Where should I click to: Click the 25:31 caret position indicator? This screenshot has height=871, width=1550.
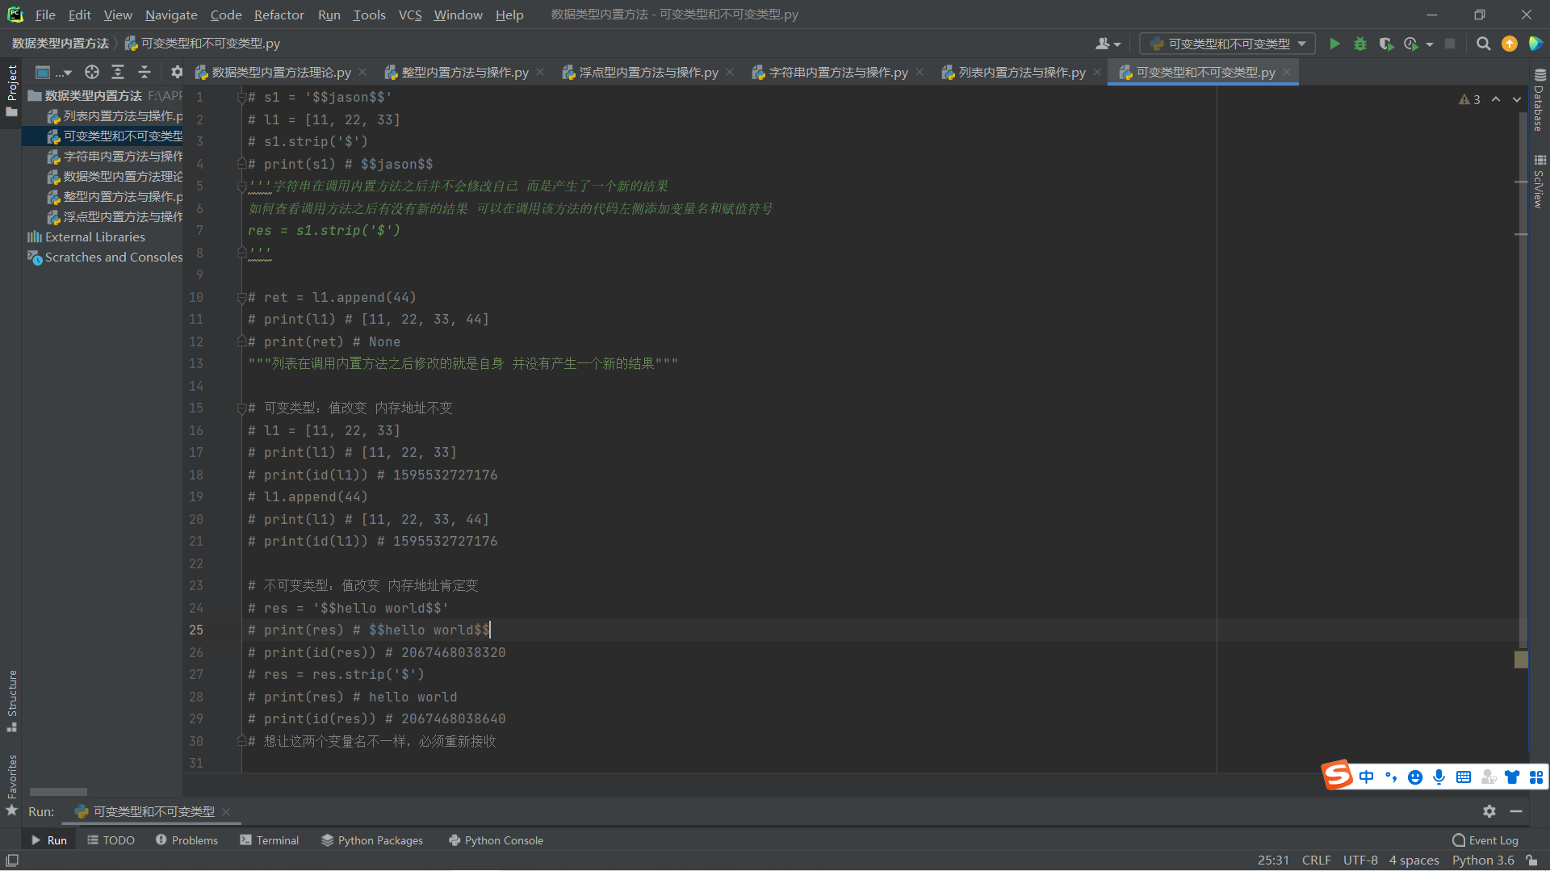pyautogui.click(x=1273, y=861)
